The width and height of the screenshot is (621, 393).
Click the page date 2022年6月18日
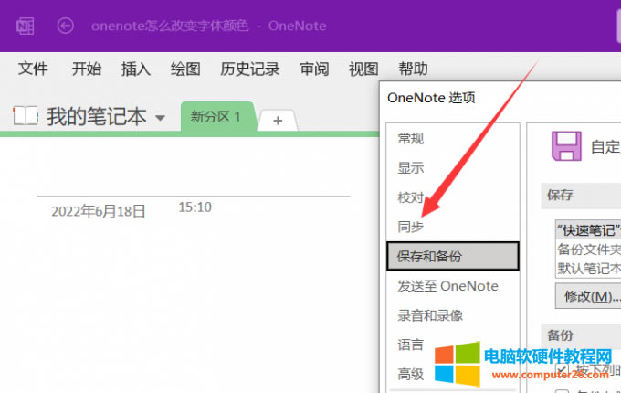(x=99, y=211)
